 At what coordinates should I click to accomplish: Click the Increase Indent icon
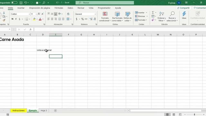[63, 19]
